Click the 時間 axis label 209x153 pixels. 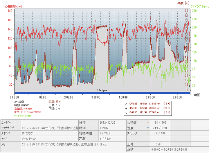(x=197, y=95)
